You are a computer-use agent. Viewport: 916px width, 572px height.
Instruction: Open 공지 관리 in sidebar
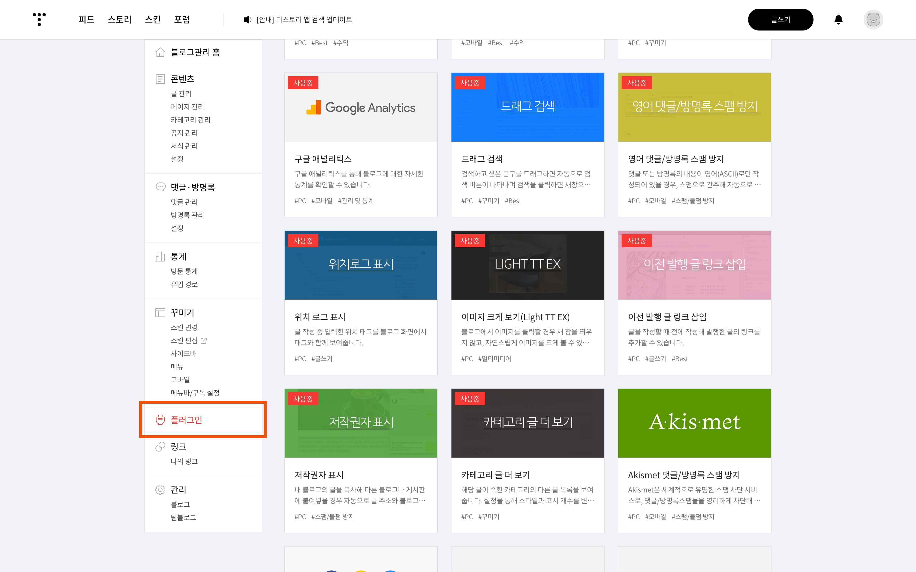click(184, 133)
